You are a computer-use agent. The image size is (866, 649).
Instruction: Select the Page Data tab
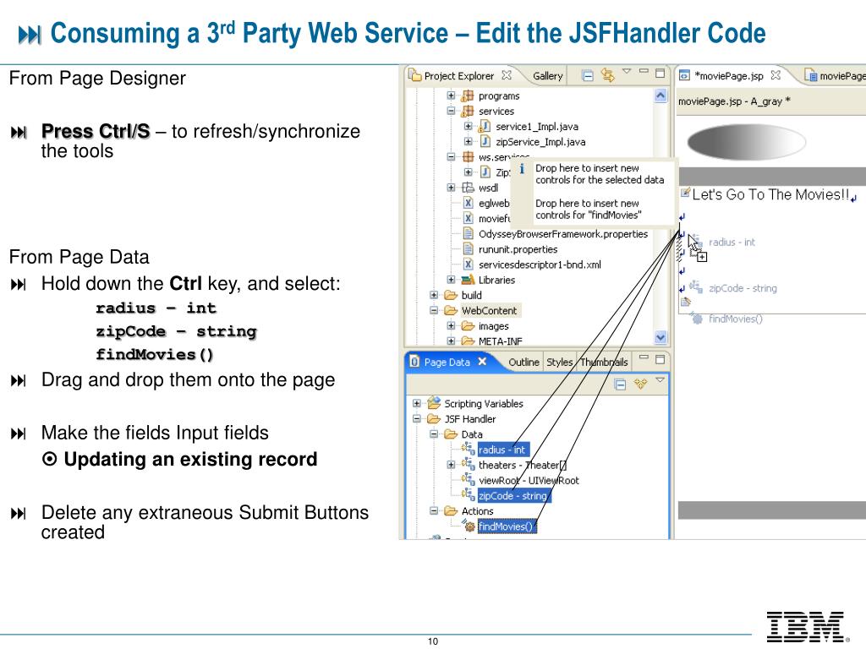click(447, 362)
